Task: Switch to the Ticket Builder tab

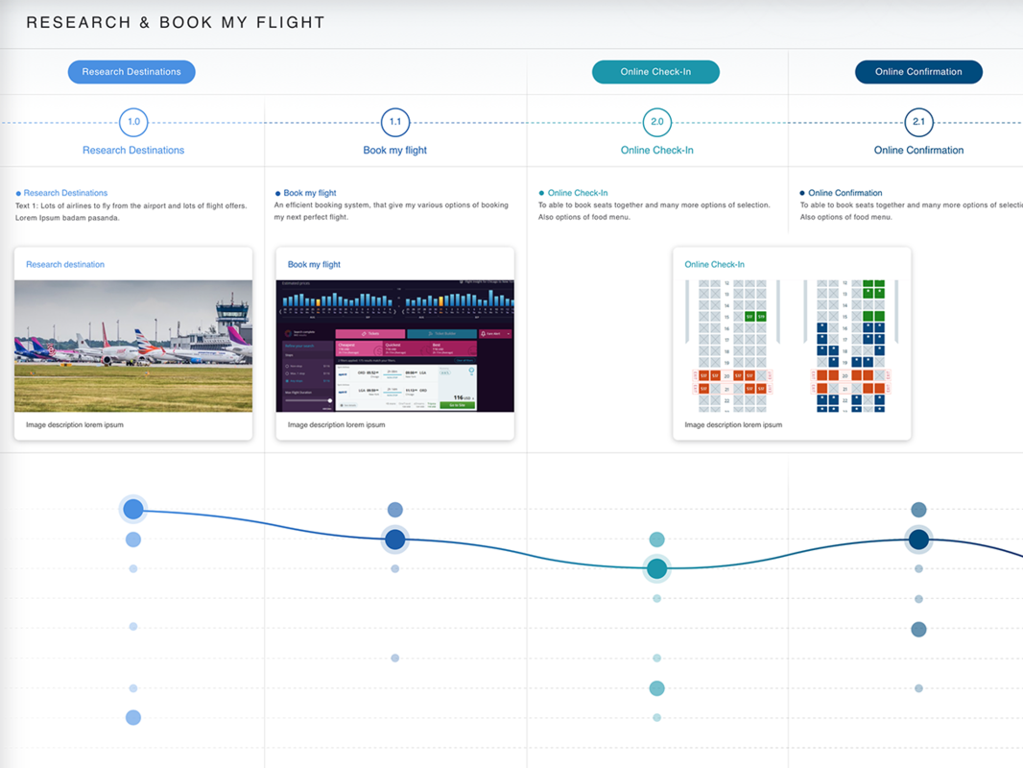Action: click(442, 333)
